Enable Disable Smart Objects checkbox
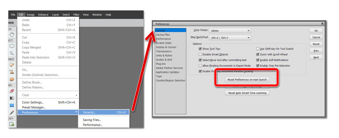Screen dimensions: 339x138 pyautogui.click(x=200, y=55)
